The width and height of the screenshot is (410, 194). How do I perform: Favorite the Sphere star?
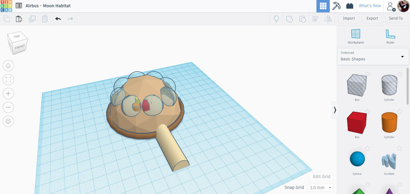click(368, 148)
